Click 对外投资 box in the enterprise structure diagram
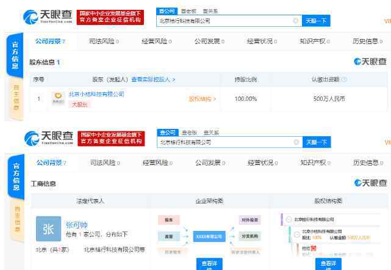 point(250,220)
